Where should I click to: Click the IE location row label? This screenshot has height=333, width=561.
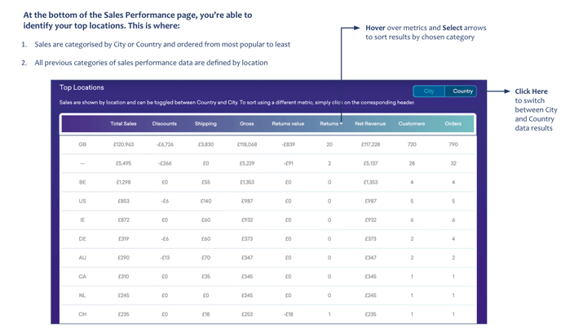(82, 220)
